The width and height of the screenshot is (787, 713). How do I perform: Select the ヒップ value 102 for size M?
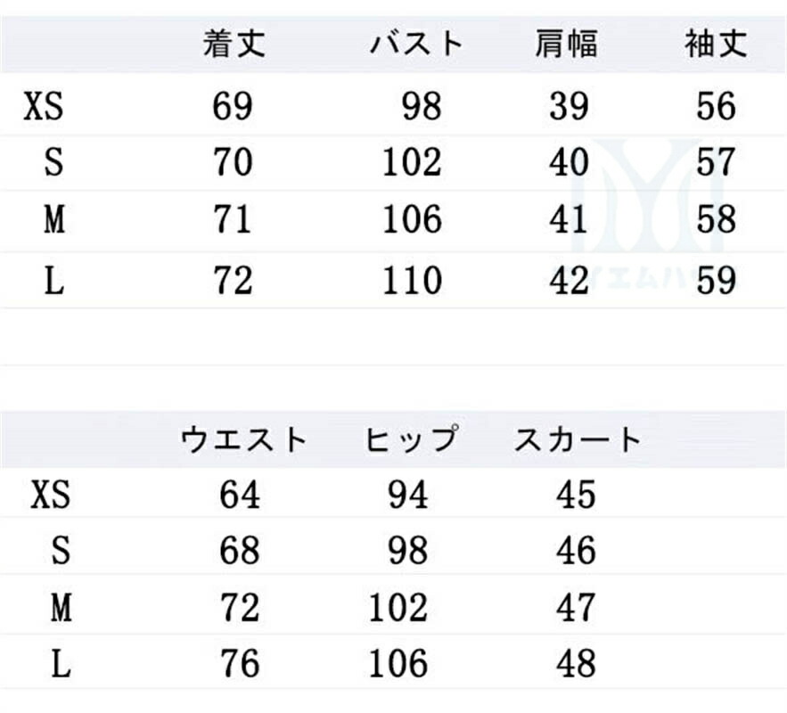pos(398,608)
